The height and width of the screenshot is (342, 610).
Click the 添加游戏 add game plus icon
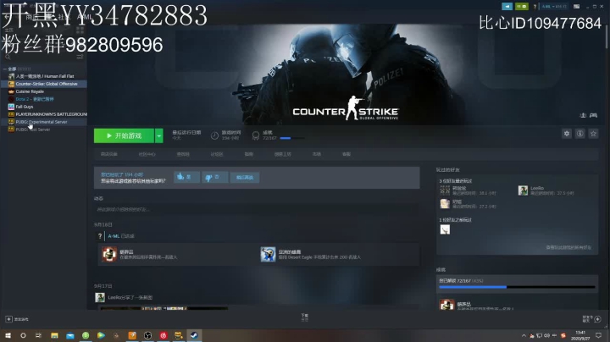coord(8,319)
